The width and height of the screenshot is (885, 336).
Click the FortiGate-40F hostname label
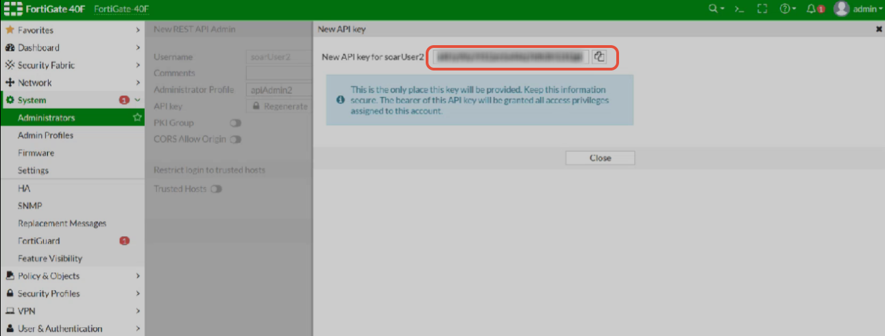pyautogui.click(x=121, y=9)
